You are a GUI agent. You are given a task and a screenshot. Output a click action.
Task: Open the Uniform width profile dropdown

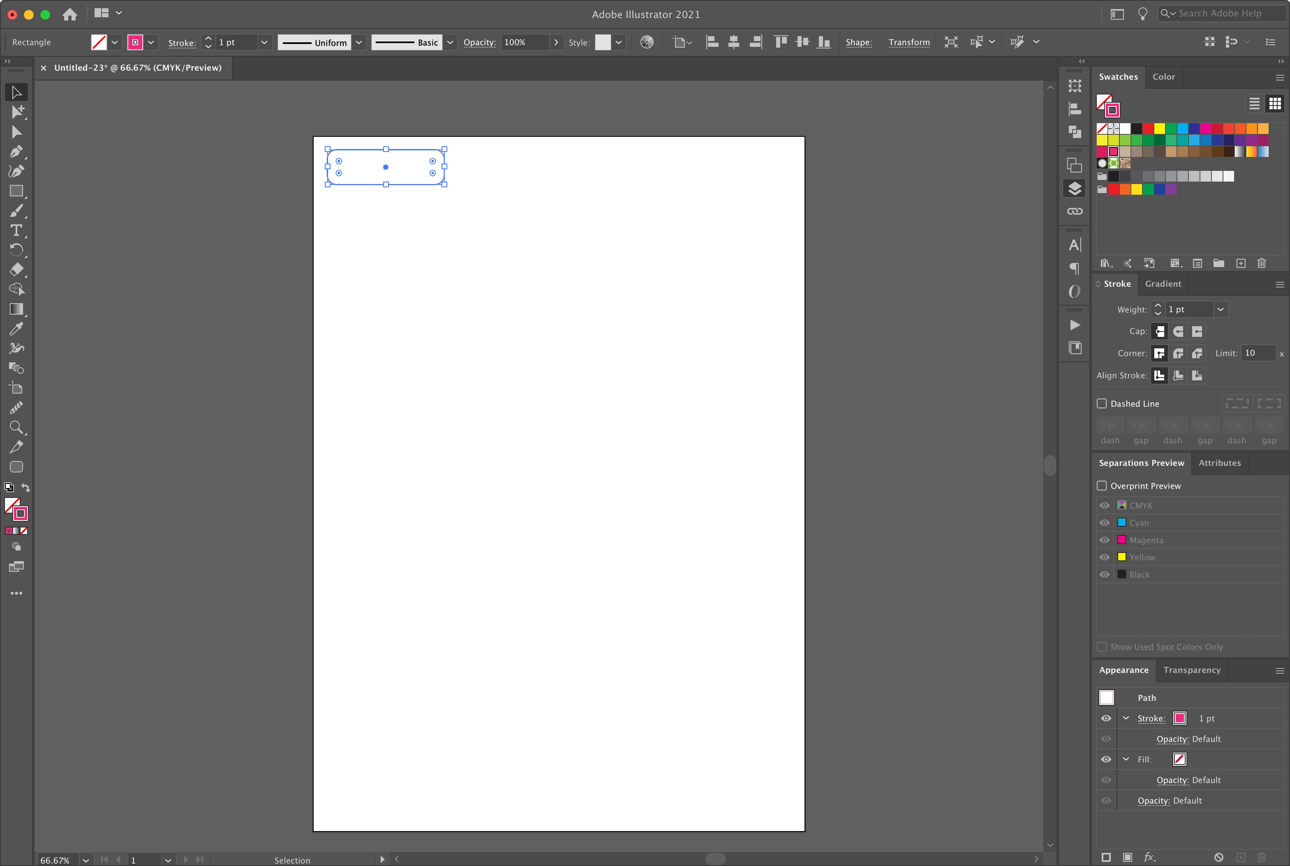coord(359,42)
